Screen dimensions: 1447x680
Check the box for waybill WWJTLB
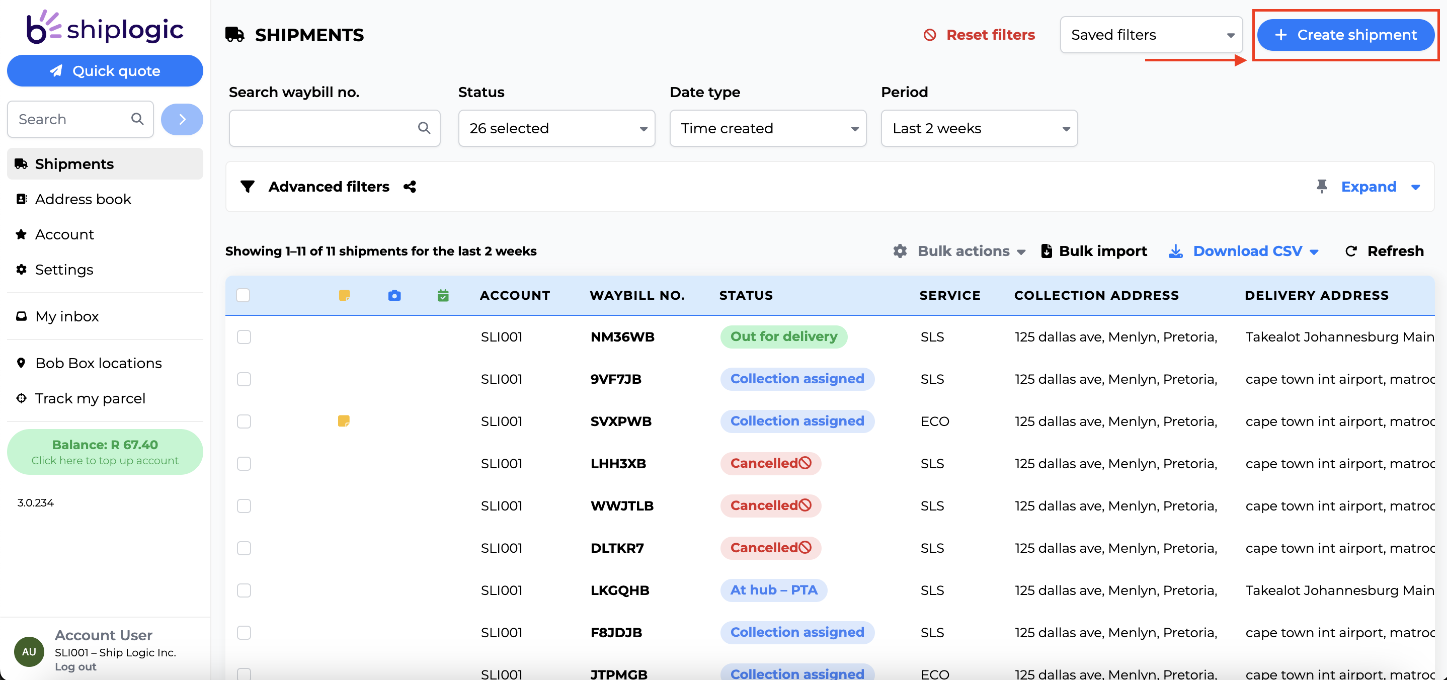pyautogui.click(x=244, y=506)
